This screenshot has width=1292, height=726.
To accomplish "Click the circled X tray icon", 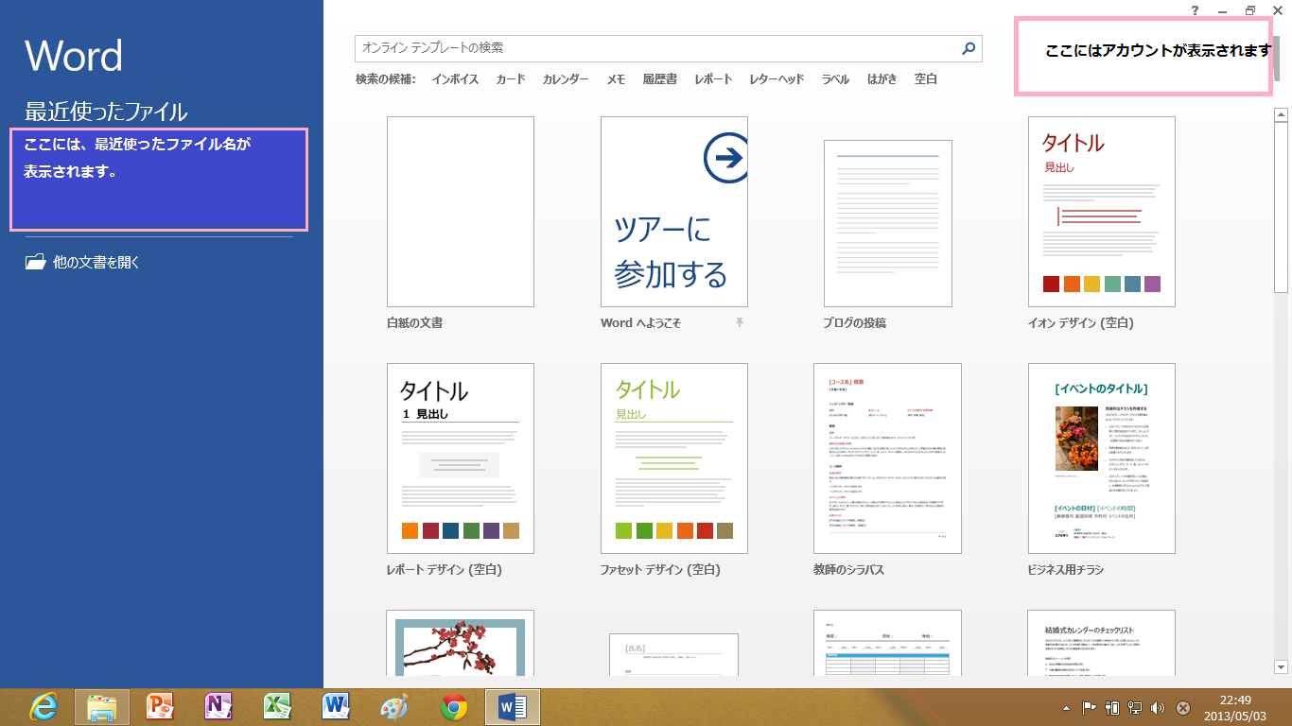I will 1182,708.
